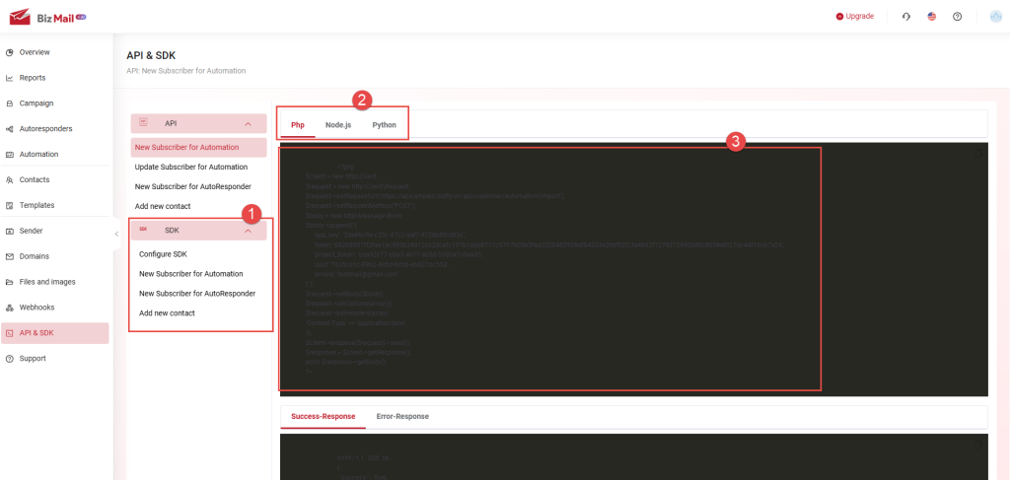This screenshot has width=1010, height=480.
Task: Copy the request code via copy icon
Action: [x=978, y=153]
